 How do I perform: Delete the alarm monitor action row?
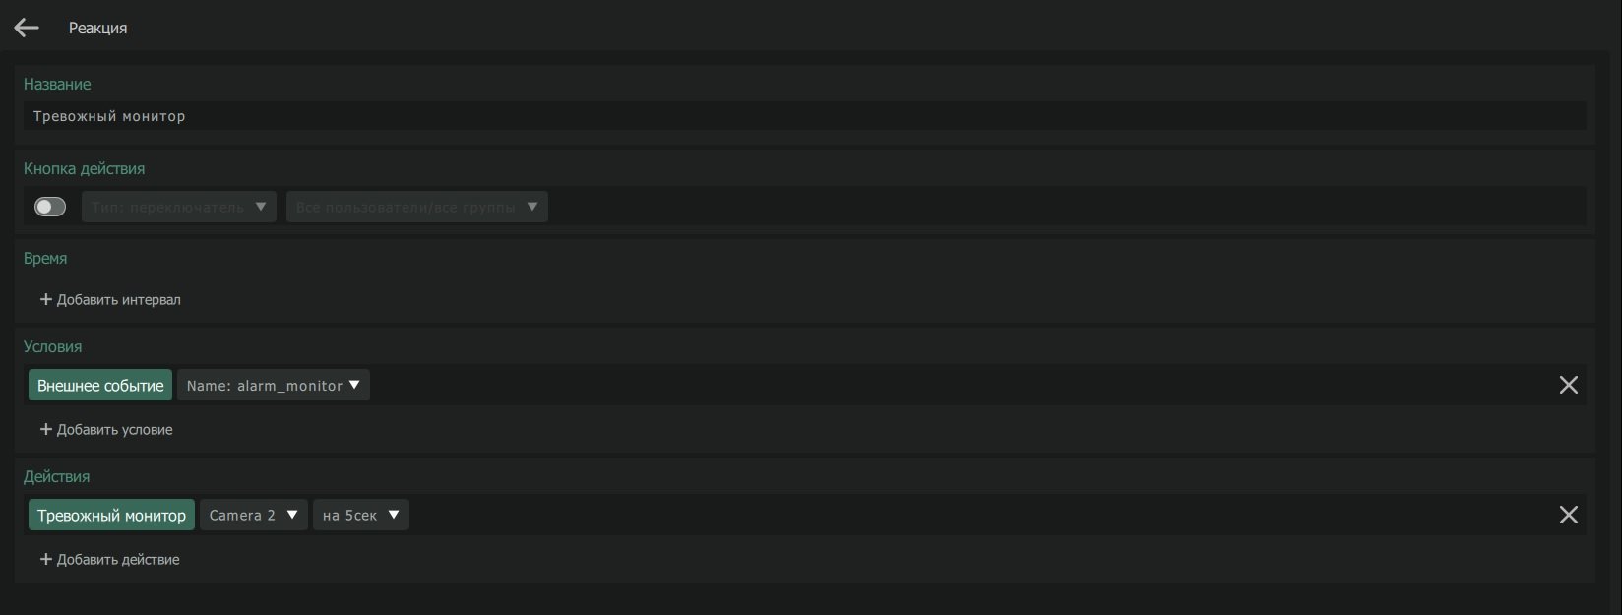[x=1568, y=515]
